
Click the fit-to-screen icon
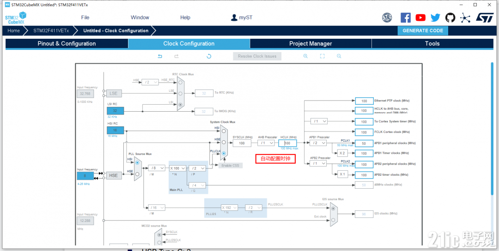pos(322,56)
